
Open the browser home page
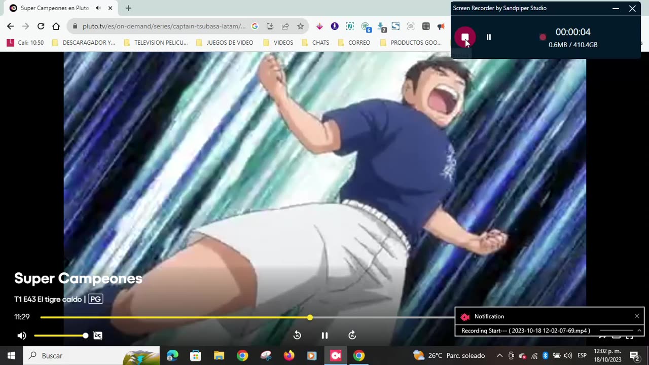(56, 26)
